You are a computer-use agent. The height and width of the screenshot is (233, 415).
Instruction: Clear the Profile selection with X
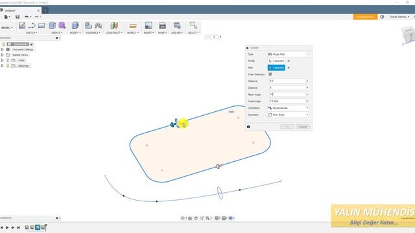coord(289,61)
